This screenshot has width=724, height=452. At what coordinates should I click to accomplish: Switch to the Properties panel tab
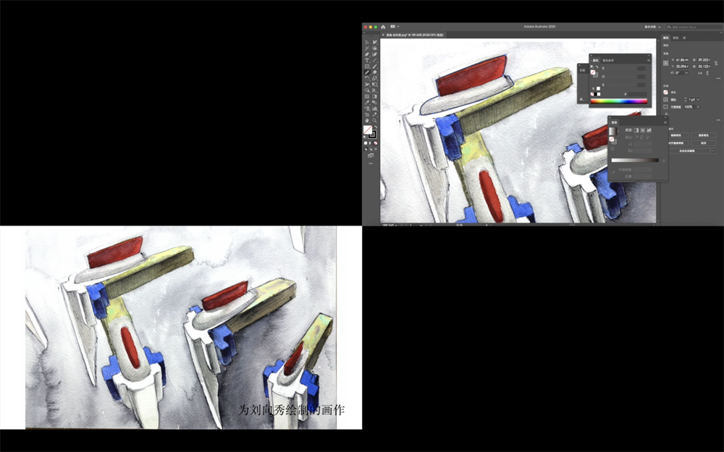pos(666,38)
